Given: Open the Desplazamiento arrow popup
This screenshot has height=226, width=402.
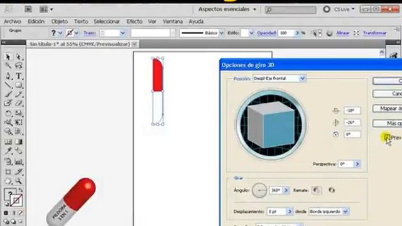Looking at the screenshot, I should pyautogui.click(x=290, y=212).
